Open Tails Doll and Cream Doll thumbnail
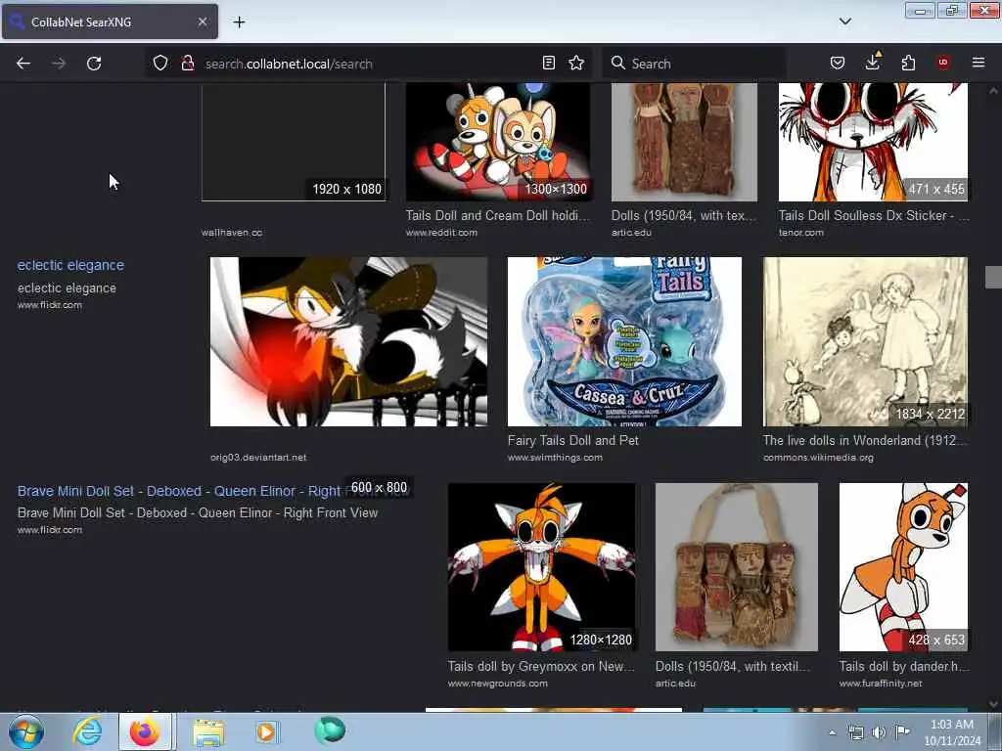This screenshot has height=751, width=1002. 498,142
